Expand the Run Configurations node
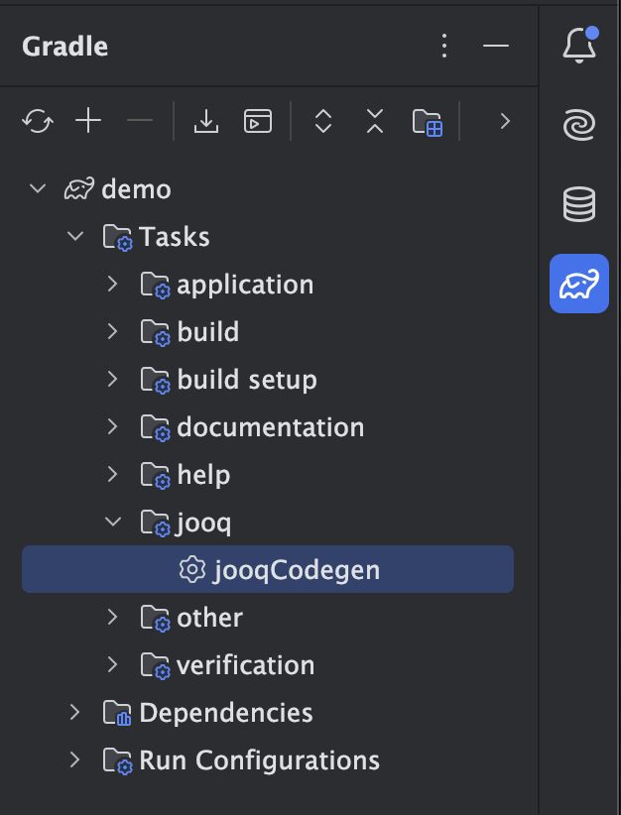 74,759
